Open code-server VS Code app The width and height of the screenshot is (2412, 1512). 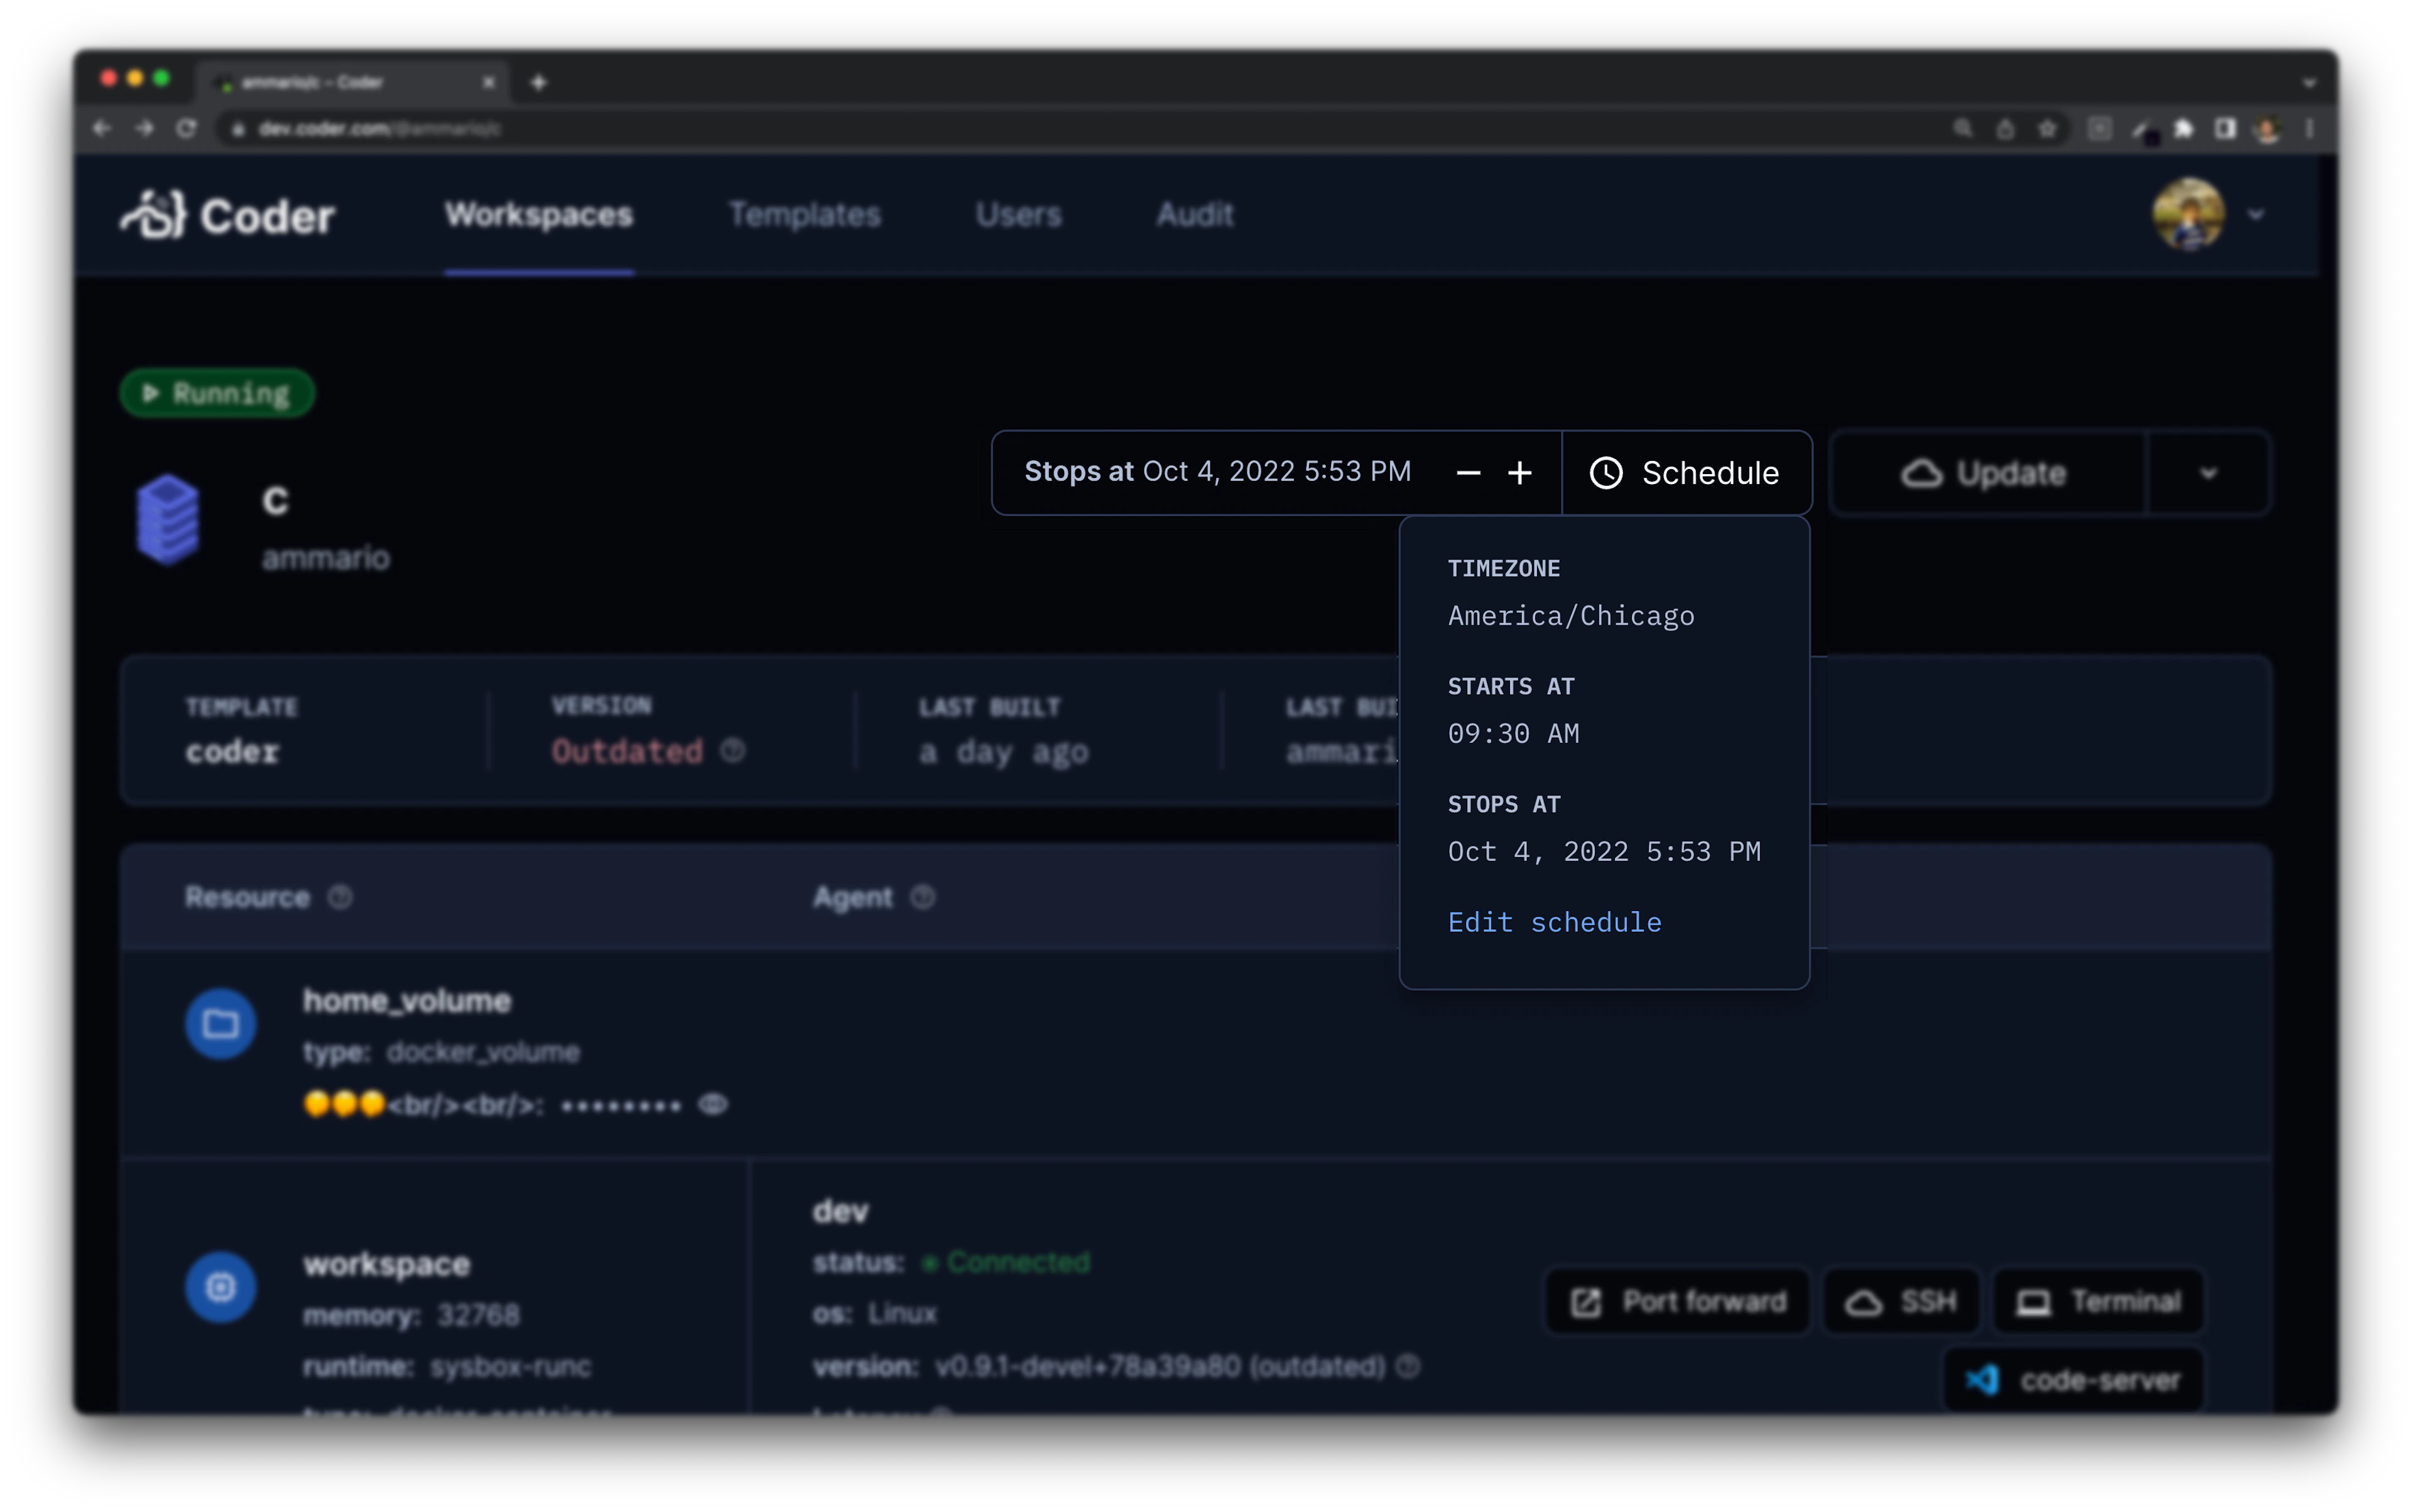pos(2072,1380)
